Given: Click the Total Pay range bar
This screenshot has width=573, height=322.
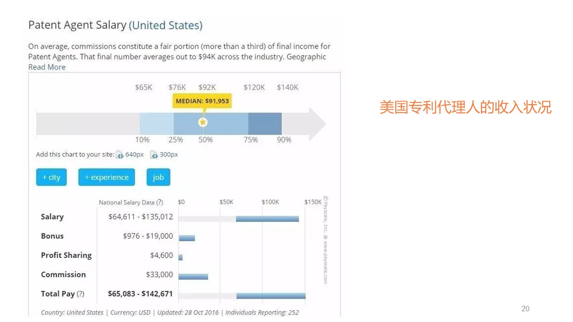Looking at the screenshot, I should tap(271, 296).
